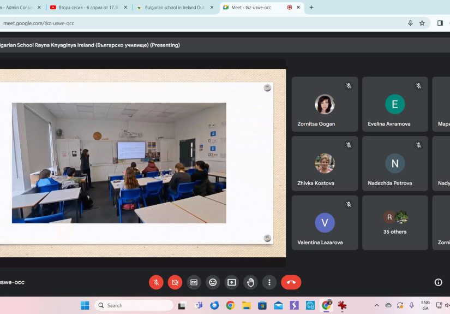The height and width of the screenshot is (314, 450).
Task: Click voice search microphone in address bar
Action: [410, 23]
